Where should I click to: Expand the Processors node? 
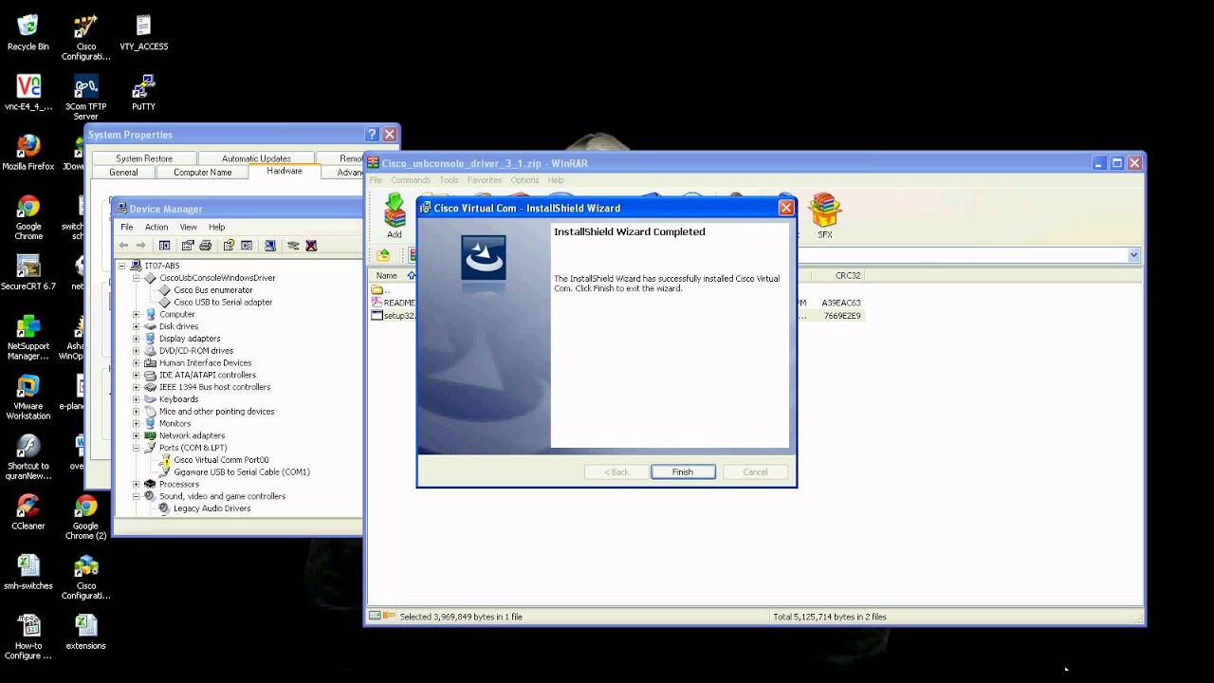click(137, 484)
